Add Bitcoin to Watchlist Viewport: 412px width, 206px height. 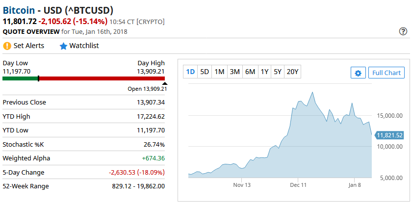84,46
